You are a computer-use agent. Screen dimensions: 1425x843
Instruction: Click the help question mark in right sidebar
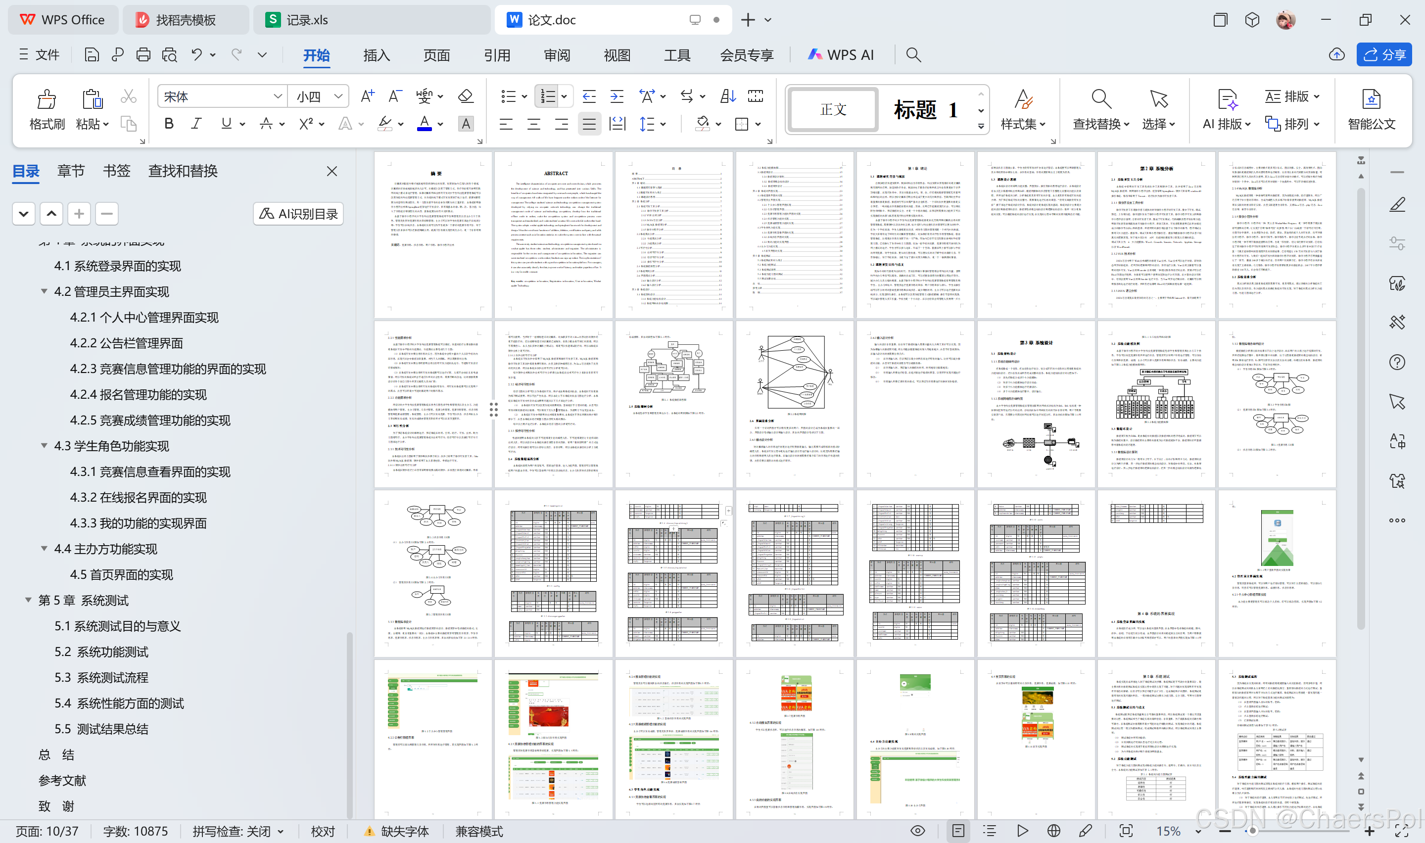tap(1397, 363)
